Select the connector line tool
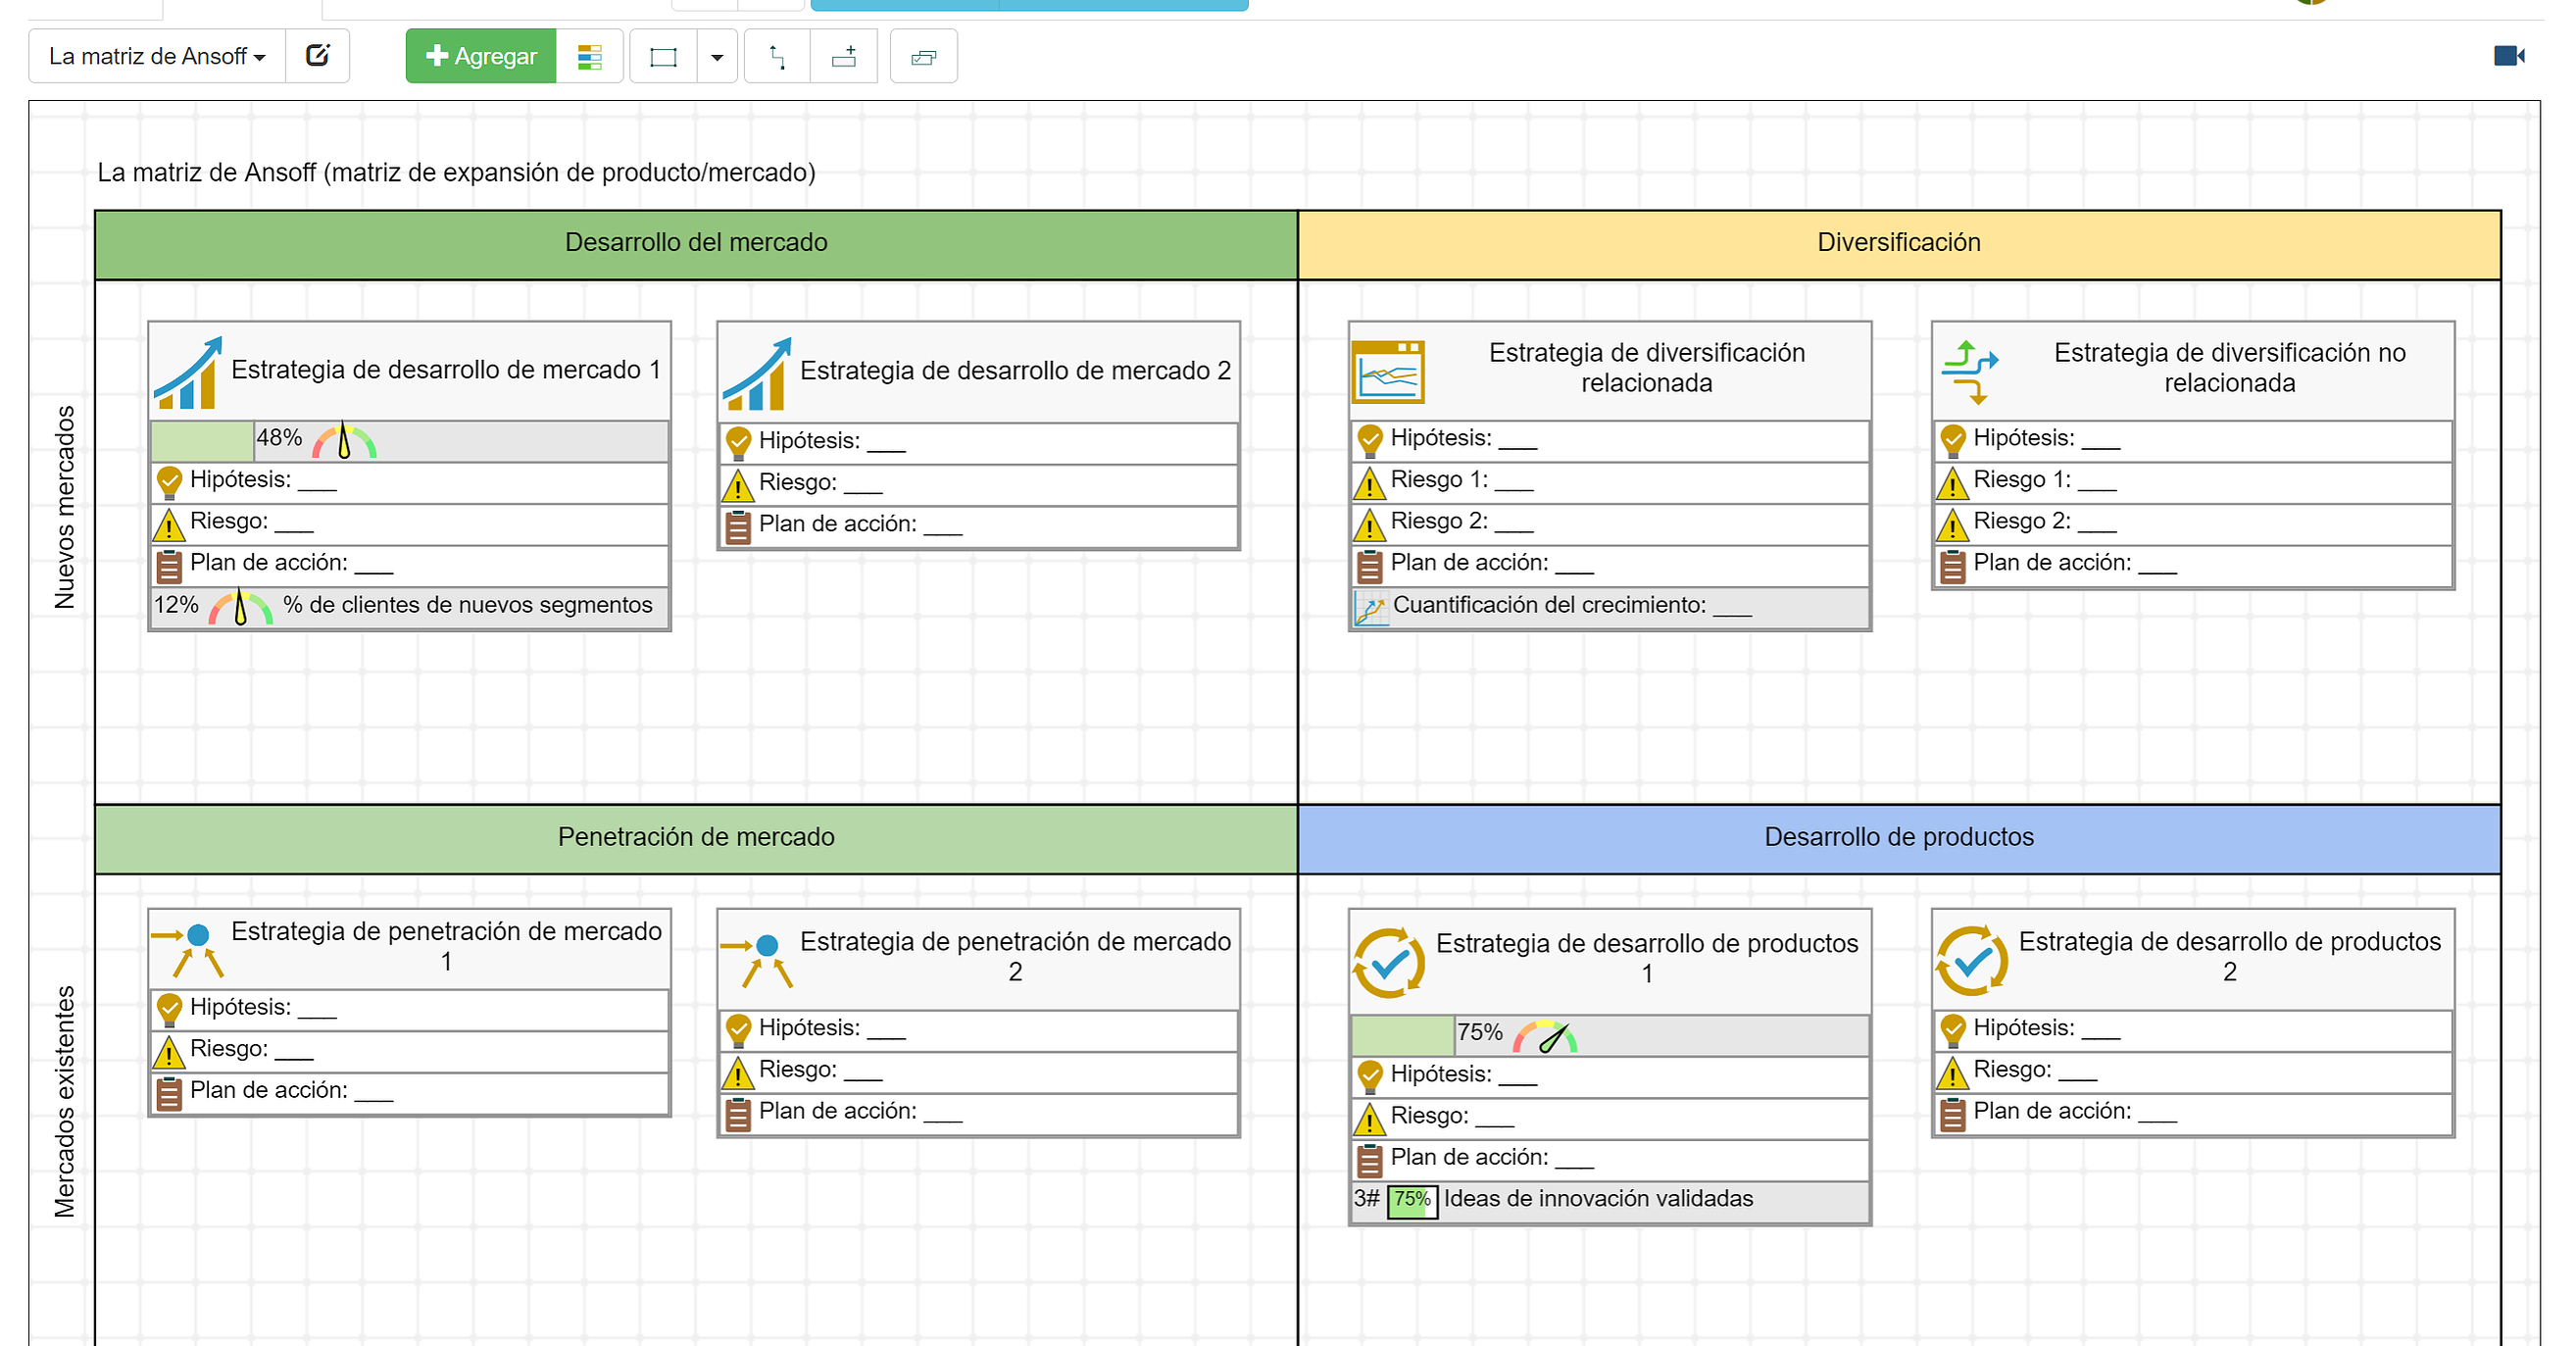The width and height of the screenshot is (2576, 1346). (777, 57)
